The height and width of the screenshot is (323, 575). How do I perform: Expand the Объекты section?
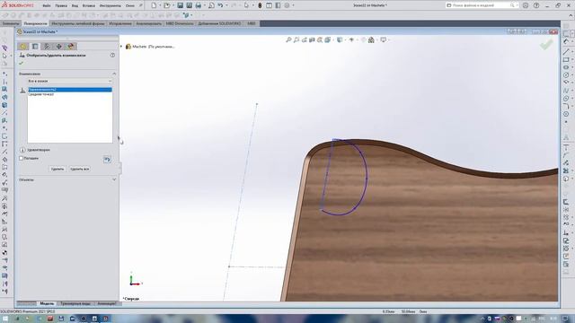point(114,179)
